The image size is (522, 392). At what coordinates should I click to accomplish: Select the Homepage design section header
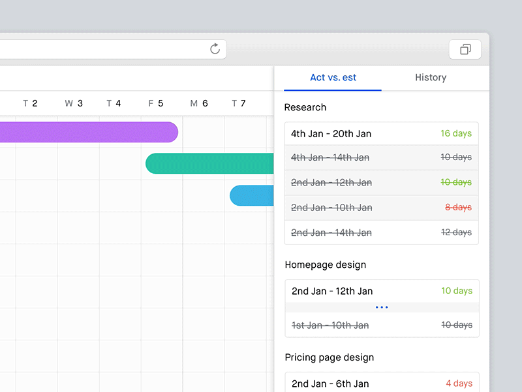click(326, 265)
